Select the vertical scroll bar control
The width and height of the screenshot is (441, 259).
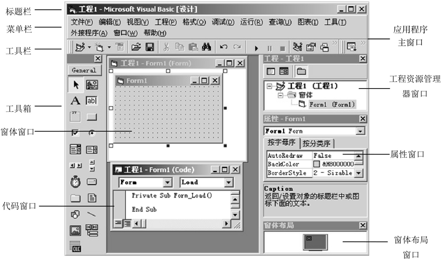point(92,166)
